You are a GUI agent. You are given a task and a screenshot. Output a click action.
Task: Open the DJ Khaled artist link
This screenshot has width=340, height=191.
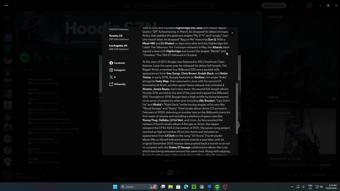pos(167,43)
